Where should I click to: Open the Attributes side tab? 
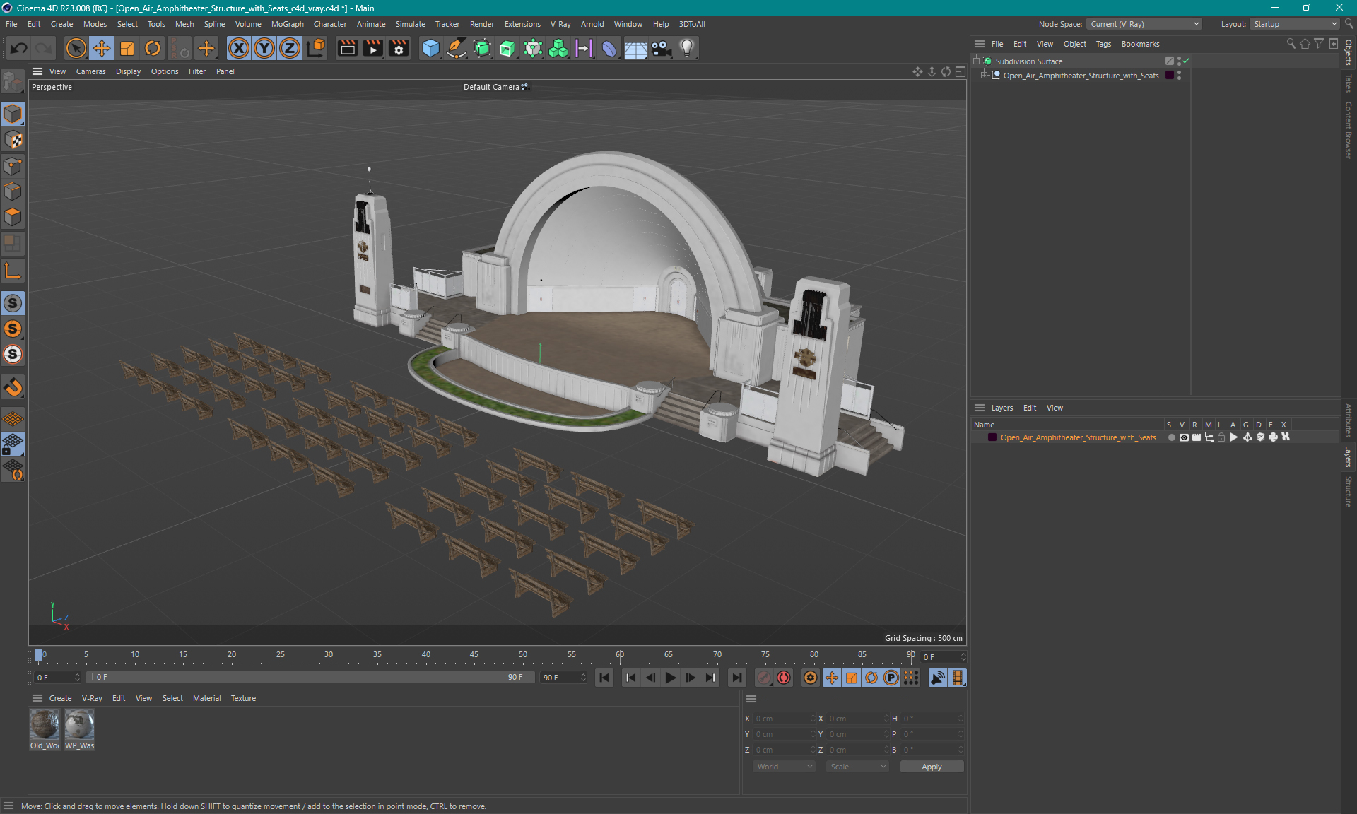point(1349,420)
